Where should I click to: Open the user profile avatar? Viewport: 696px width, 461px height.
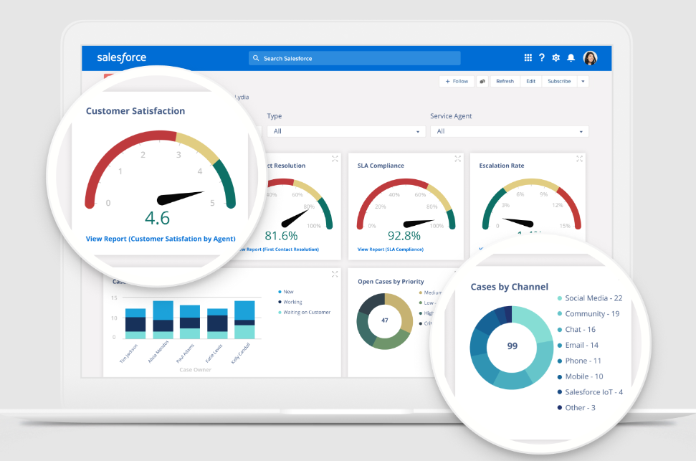(590, 58)
